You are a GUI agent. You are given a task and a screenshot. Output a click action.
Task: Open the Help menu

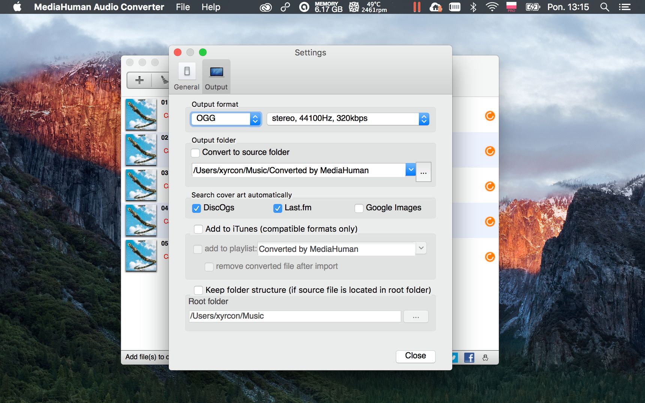(x=211, y=7)
